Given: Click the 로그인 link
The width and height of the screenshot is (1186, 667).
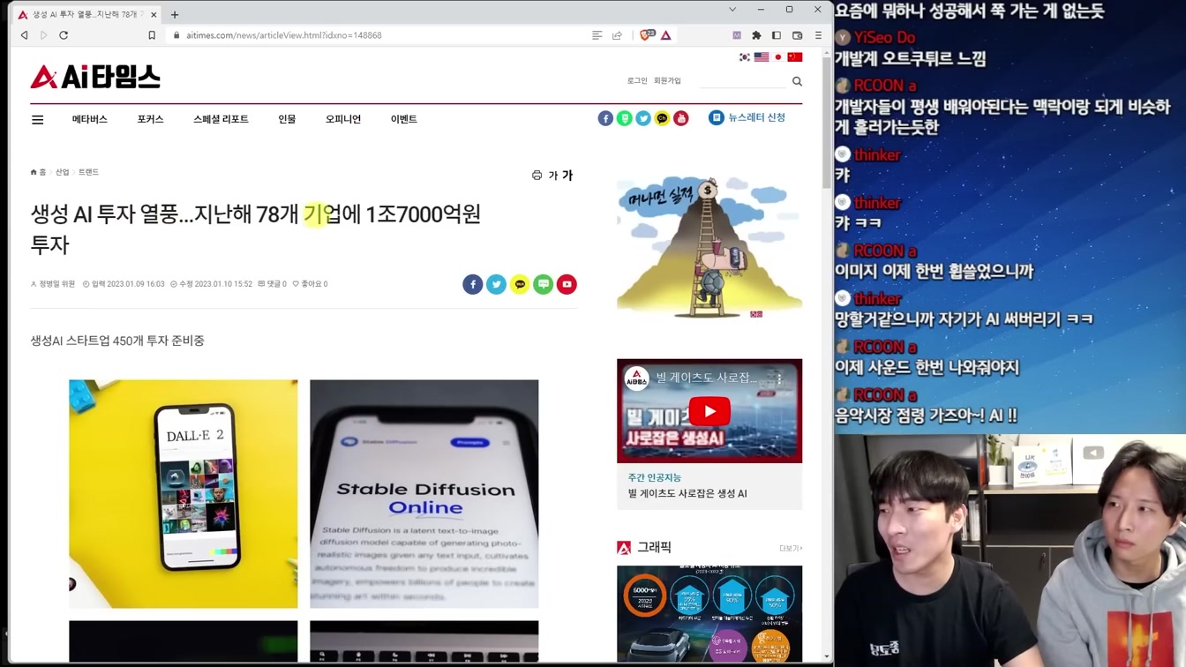Looking at the screenshot, I should click(x=637, y=80).
